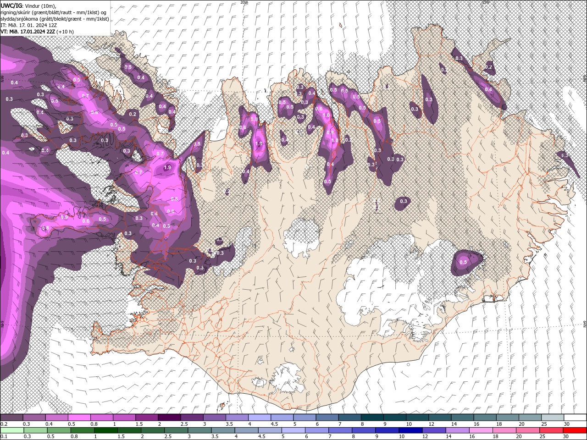The image size is (587, 440).
Task: Click the light blue snow swatch for 4–4.5
Action: [x=260, y=418]
